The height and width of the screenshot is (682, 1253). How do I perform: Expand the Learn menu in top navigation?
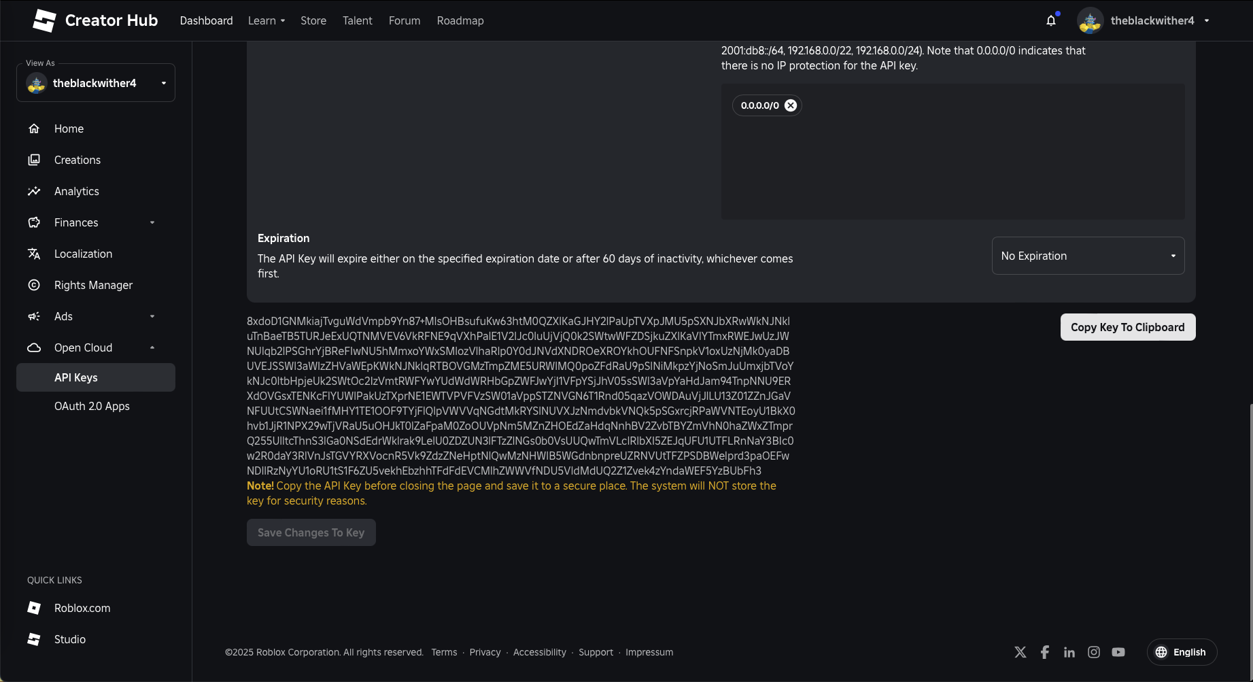[x=267, y=20]
